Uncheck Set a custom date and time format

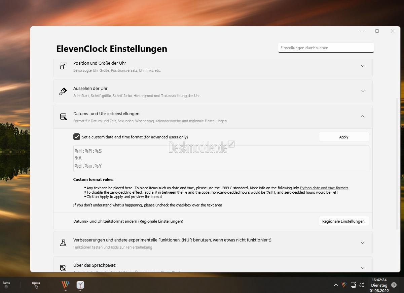coord(76,137)
